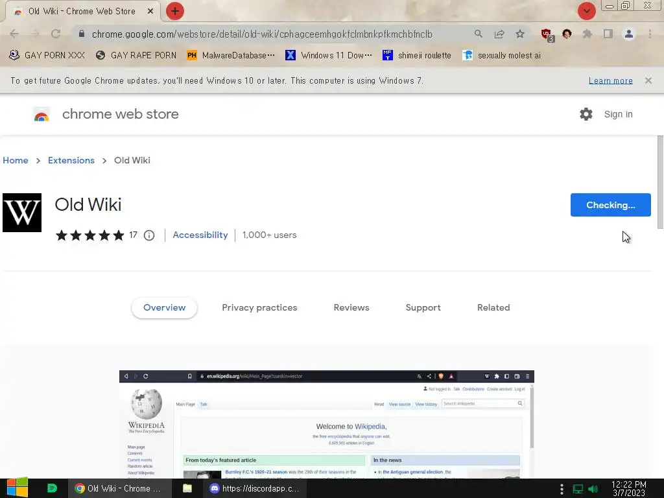Viewport: 664px width, 498px height.
Task: Close the Old Wiki Chrome Web Store tab
Action: click(150, 12)
